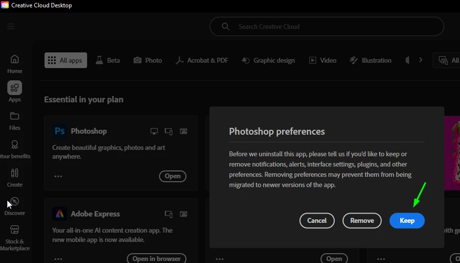Click the Essential in your plan heading
The width and height of the screenshot is (460, 263).
click(x=84, y=99)
